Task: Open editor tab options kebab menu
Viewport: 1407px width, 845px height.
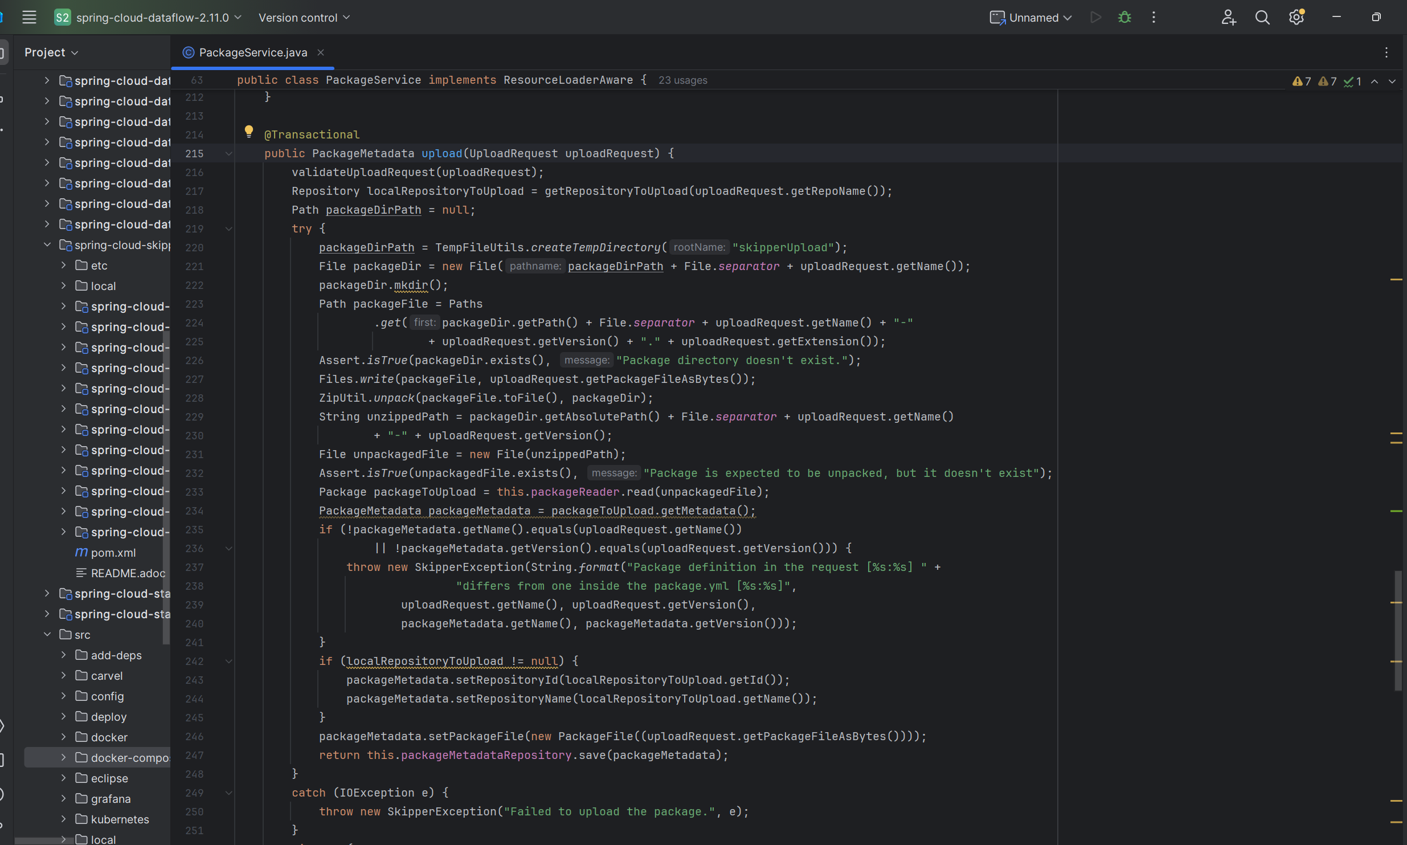Action: [1386, 52]
